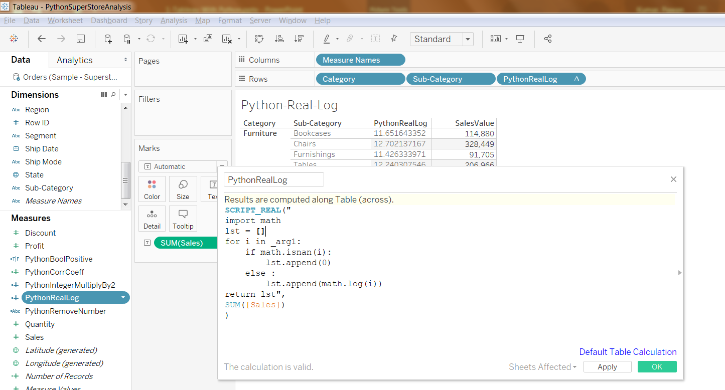Click the Share workbook icon
Viewport: 725px width, 390px height.
(548, 39)
